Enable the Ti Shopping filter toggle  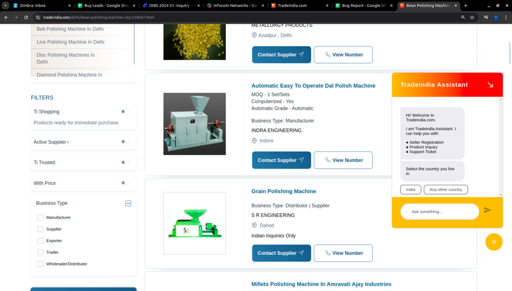pos(125,111)
